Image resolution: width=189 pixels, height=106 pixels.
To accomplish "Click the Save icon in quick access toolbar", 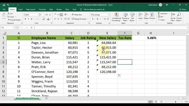I will pyautogui.click(x=4, y=5).
